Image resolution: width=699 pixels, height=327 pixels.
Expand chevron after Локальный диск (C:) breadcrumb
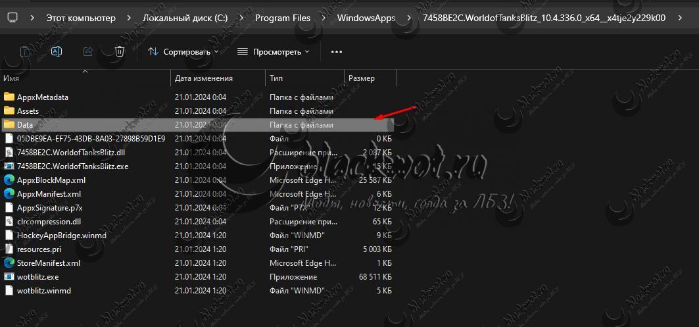point(241,18)
